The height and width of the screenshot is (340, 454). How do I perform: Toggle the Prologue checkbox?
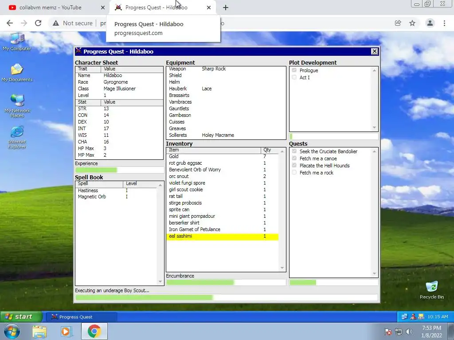(294, 70)
